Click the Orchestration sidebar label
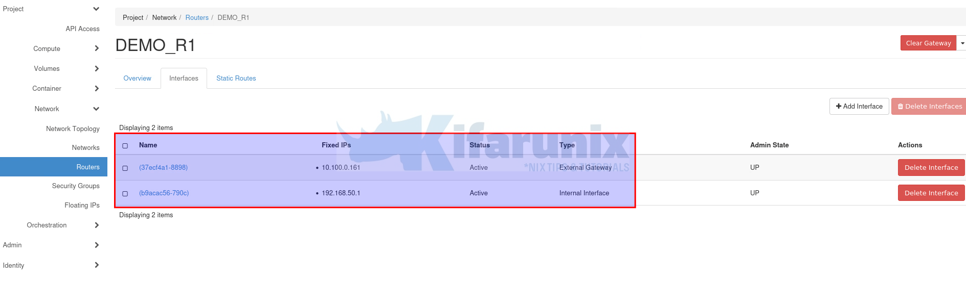 coord(47,225)
